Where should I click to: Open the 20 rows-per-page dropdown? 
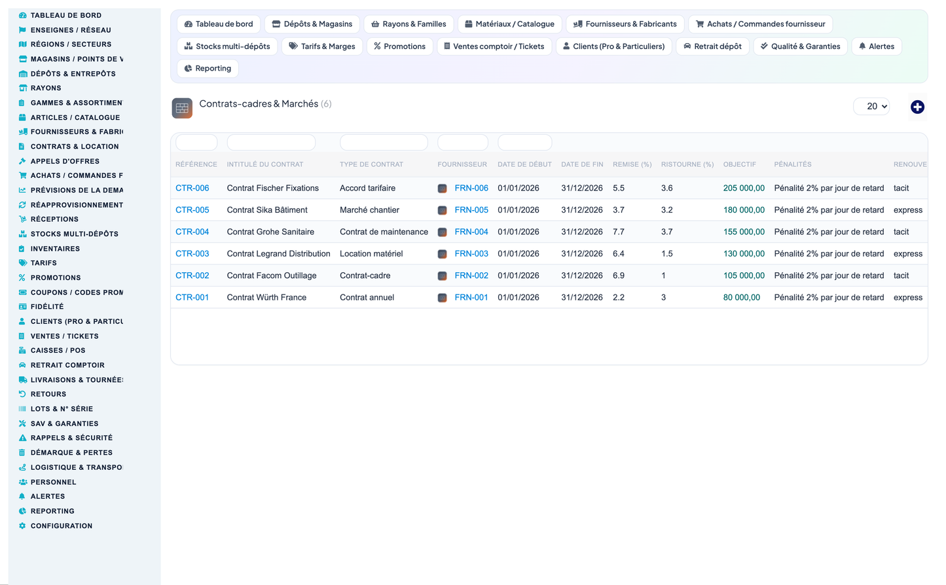coord(871,106)
